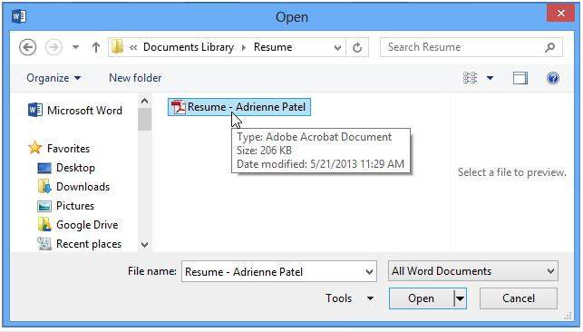Open Recent places
Viewport: 583px width, 332px height.
pos(89,244)
